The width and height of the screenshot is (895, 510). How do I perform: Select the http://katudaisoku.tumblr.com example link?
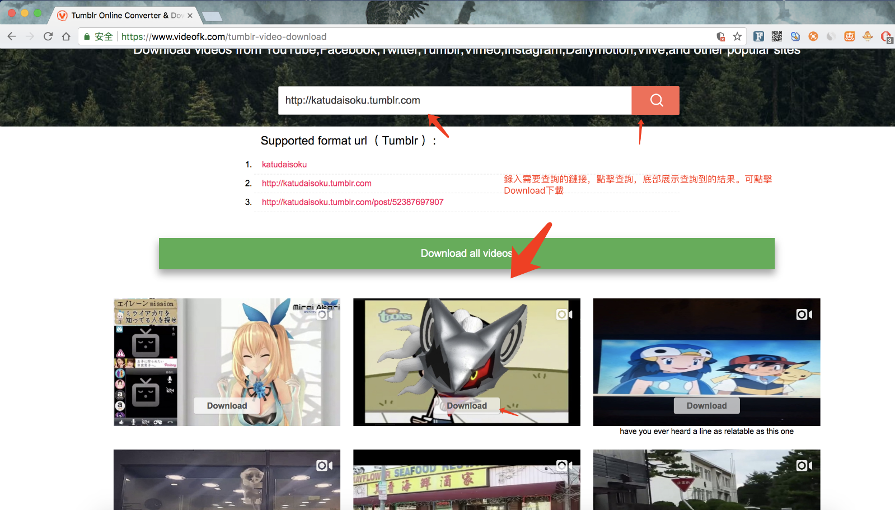pyautogui.click(x=317, y=183)
